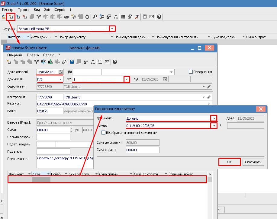Open Одержувач dropdown arrow
The image size is (277, 219).
coord(204,87)
